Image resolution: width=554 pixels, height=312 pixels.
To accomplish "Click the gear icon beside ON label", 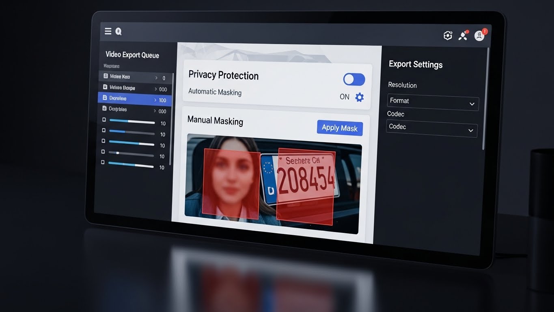I will point(360,97).
